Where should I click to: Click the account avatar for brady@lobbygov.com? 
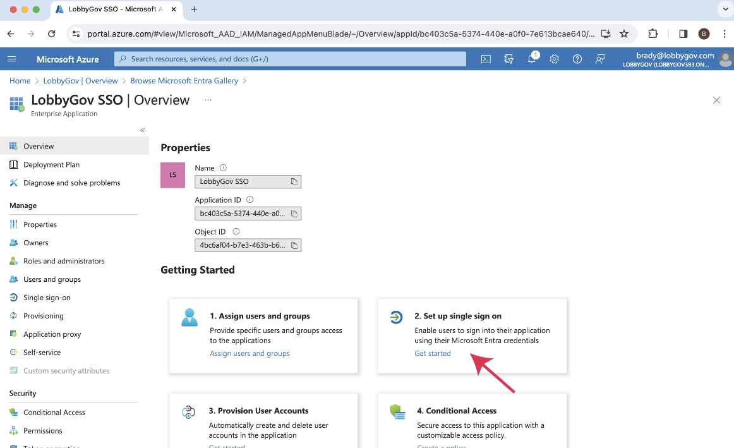726,59
